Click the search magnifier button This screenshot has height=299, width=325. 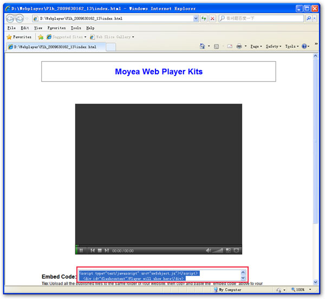(x=308, y=18)
